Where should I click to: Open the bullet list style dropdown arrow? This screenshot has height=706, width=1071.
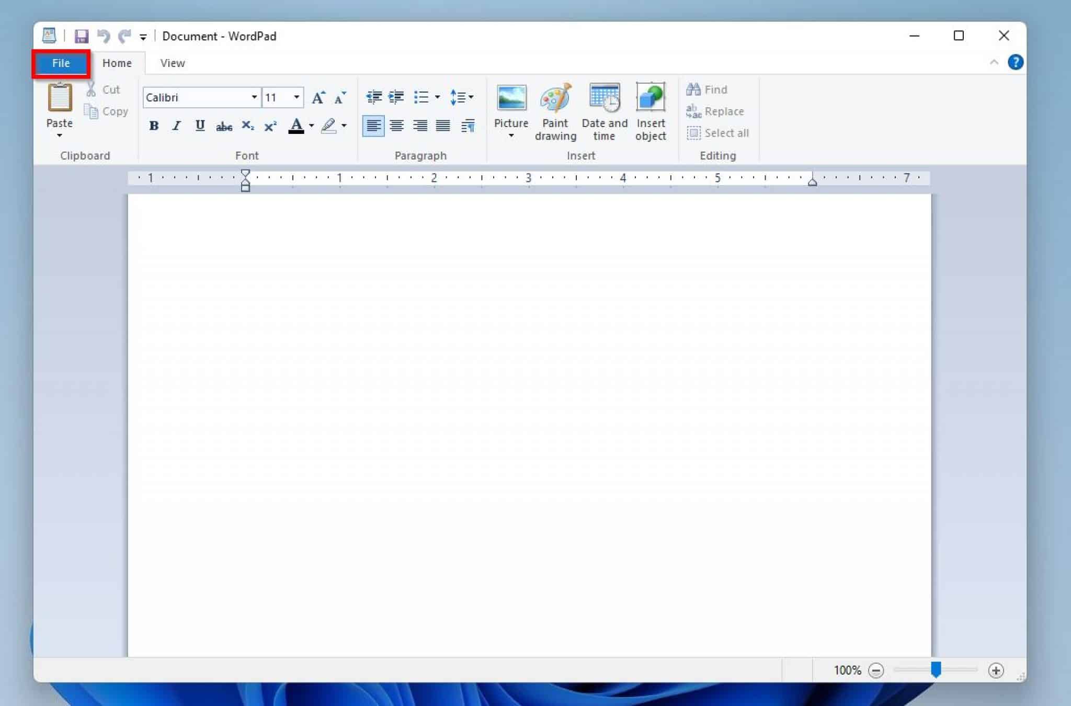437,97
